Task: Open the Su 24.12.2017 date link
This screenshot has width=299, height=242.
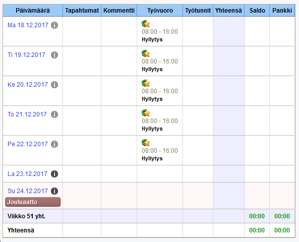Action: 28,191
